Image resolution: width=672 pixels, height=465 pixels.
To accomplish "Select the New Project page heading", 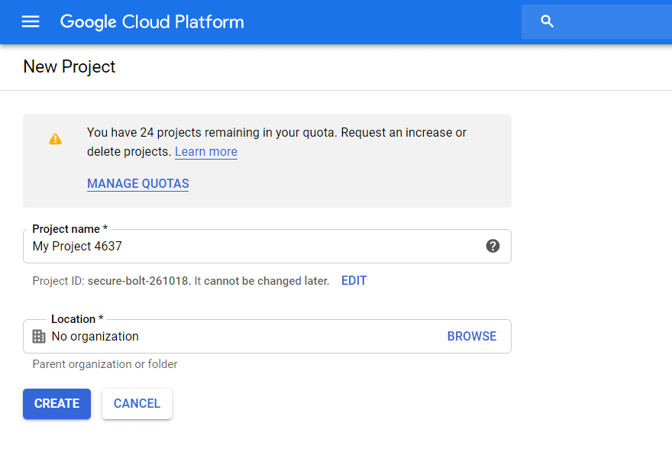I will (x=69, y=66).
